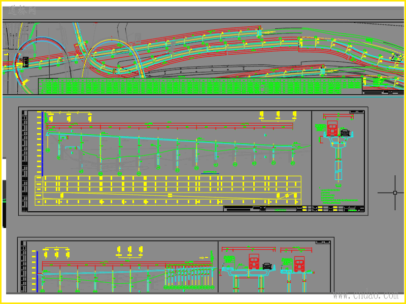Select the cyan single pier column in middle sheet
Viewport: 406px width, 304px height.
tap(338, 164)
